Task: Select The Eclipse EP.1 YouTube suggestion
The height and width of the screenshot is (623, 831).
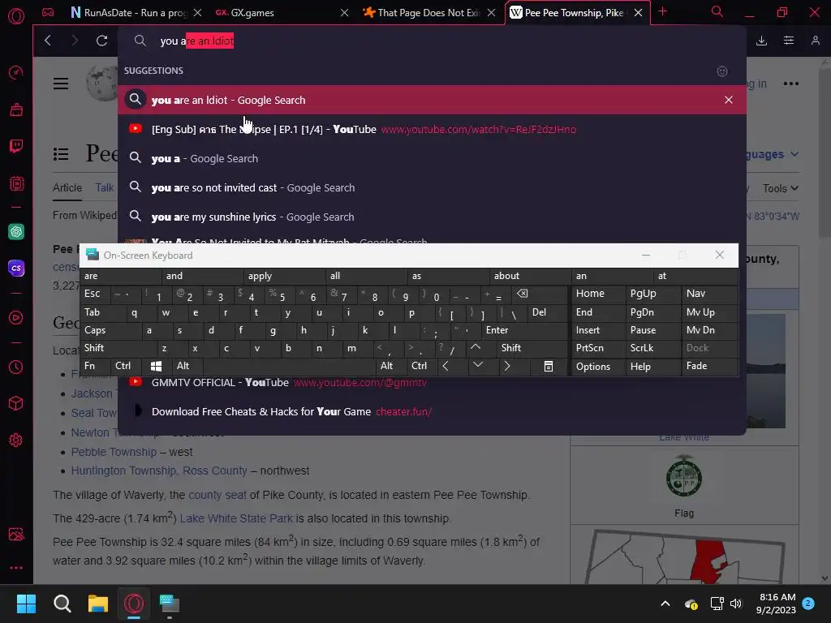Action: 432,129
